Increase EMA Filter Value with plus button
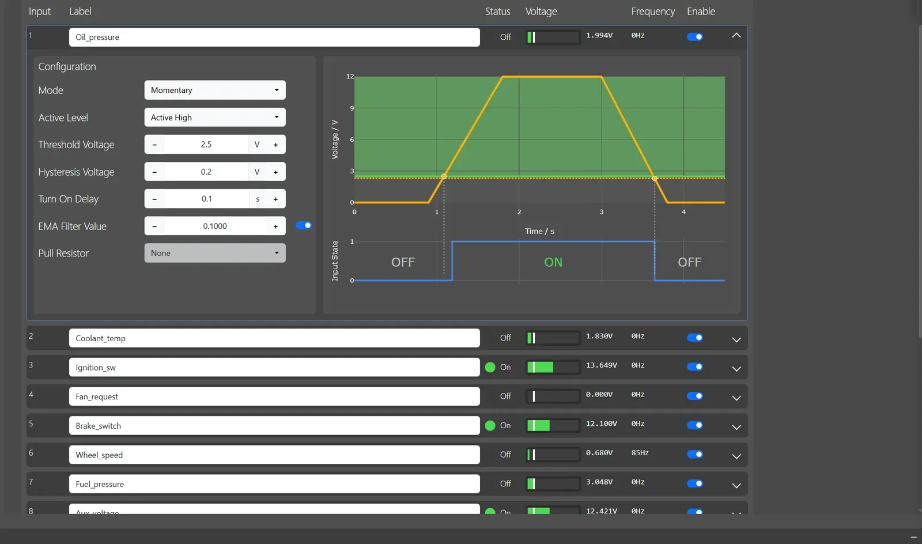The width and height of the screenshot is (922, 544). (x=275, y=226)
